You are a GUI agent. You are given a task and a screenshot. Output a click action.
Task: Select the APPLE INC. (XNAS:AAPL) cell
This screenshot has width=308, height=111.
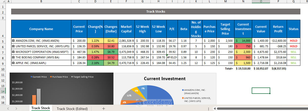click(41, 63)
